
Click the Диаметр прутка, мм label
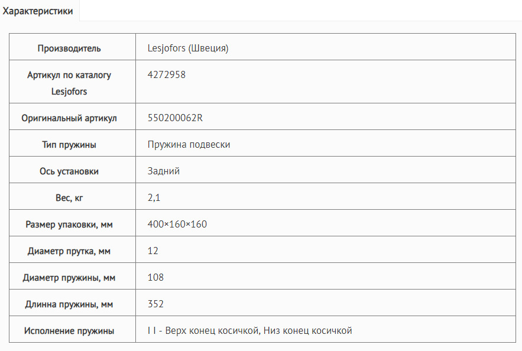(69, 251)
